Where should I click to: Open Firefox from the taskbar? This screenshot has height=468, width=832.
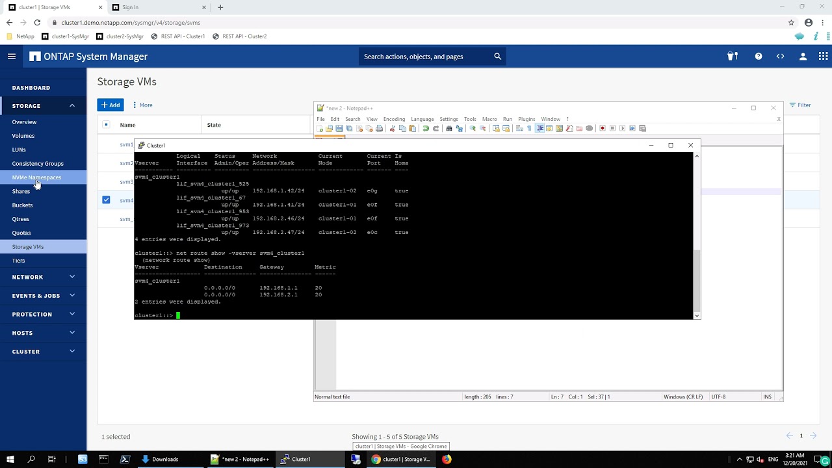(447, 459)
